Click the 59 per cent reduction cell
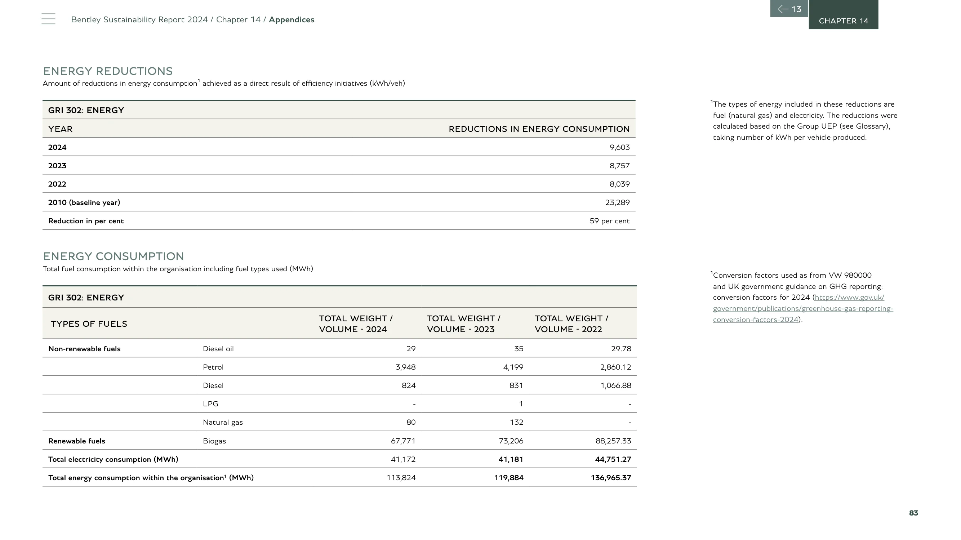The image size is (961, 540). [x=609, y=221]
